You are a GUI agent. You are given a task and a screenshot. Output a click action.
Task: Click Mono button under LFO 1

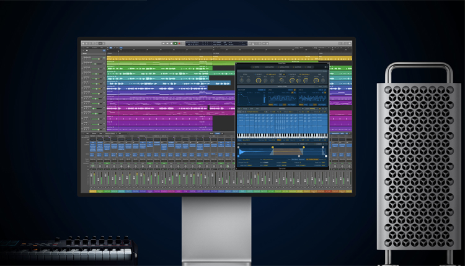click(271, 105)
